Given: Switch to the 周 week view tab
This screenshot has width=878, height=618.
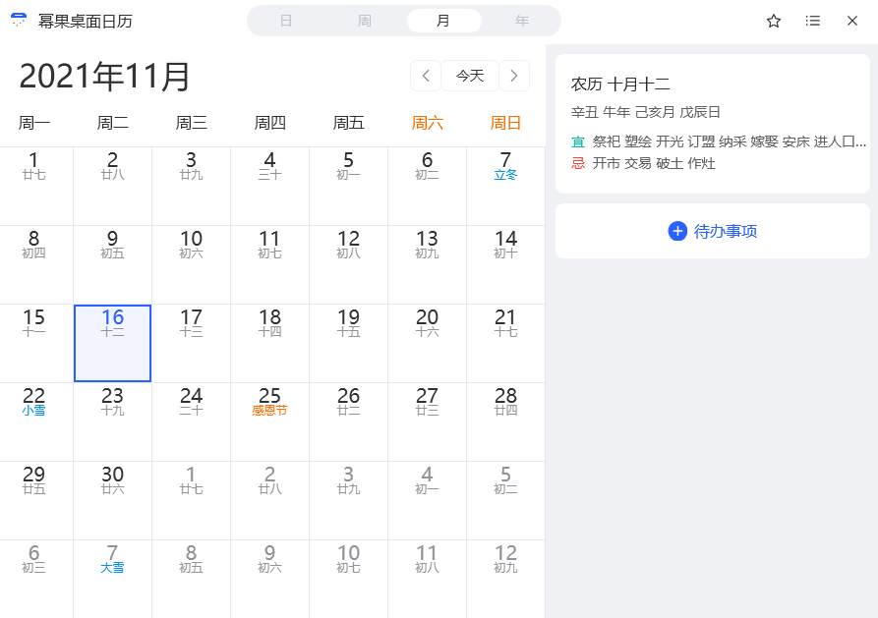Looking at the screenshot, I should point(365,21).
